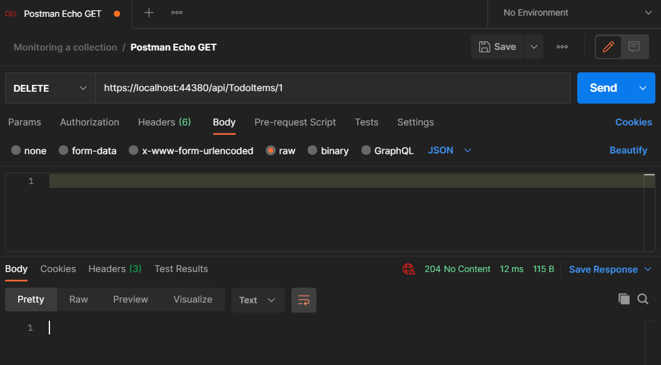This screenshot has height=365, width=661.
Task: Open the comments icon
Action: pos(634,47)
